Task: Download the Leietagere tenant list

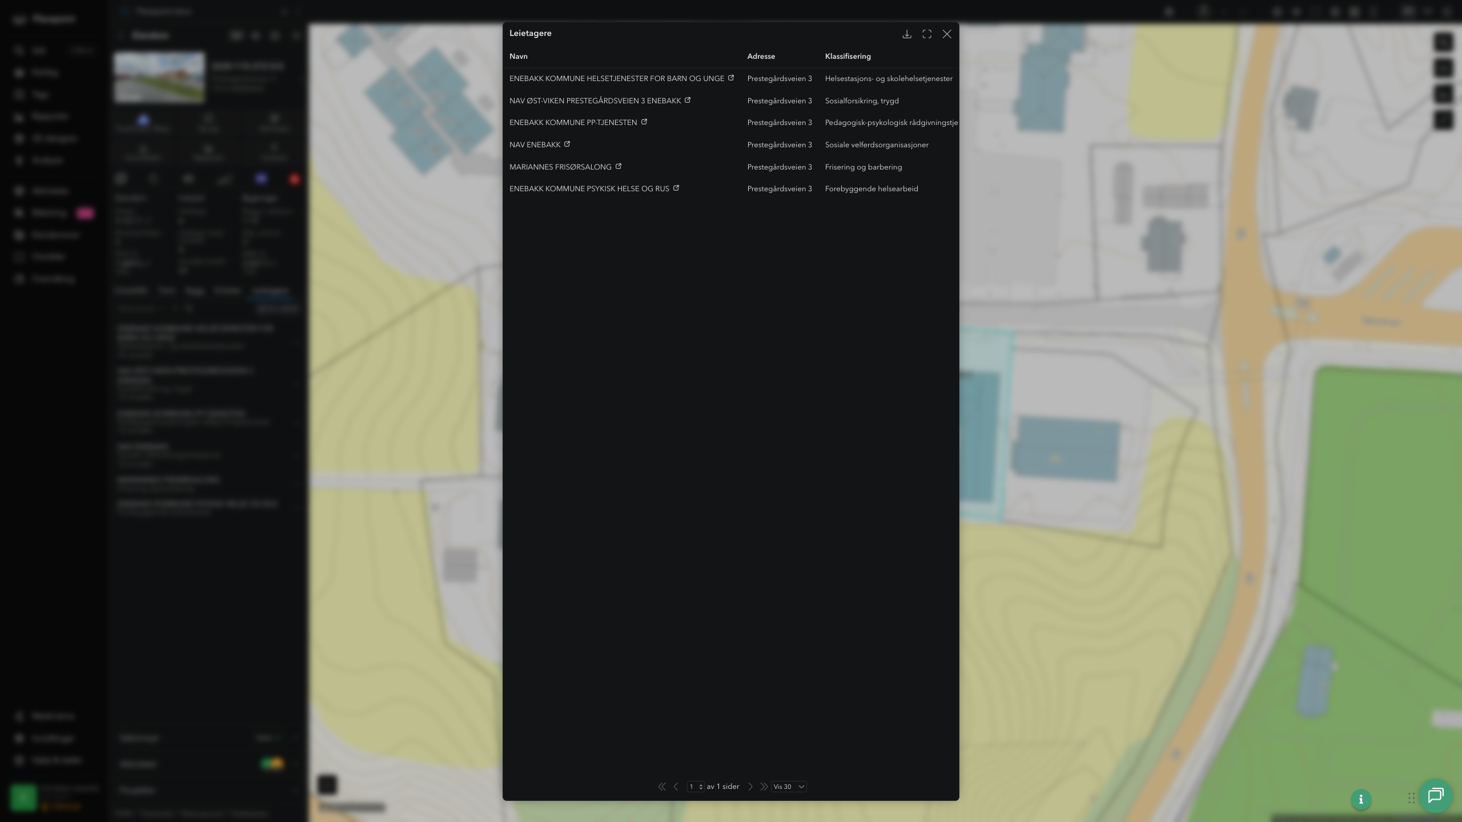Action: [906, 34]
